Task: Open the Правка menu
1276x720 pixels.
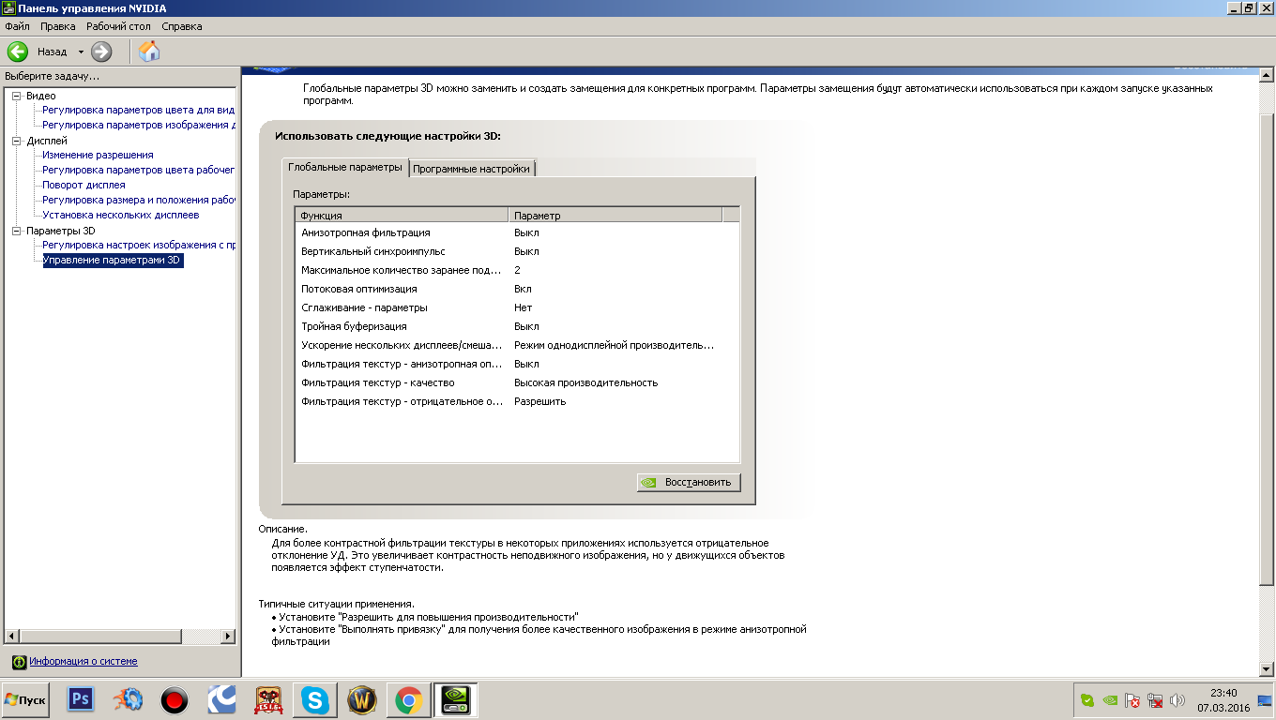Action: coord(58,26)
